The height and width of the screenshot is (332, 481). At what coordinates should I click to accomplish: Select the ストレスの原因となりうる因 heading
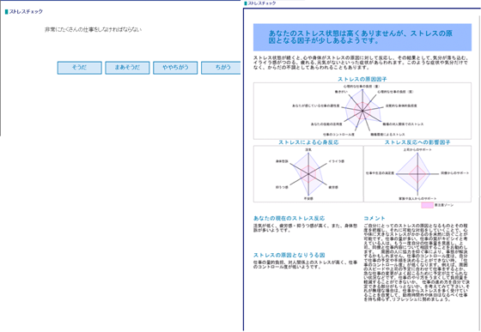pyautogui.click(x=289, y=255)
